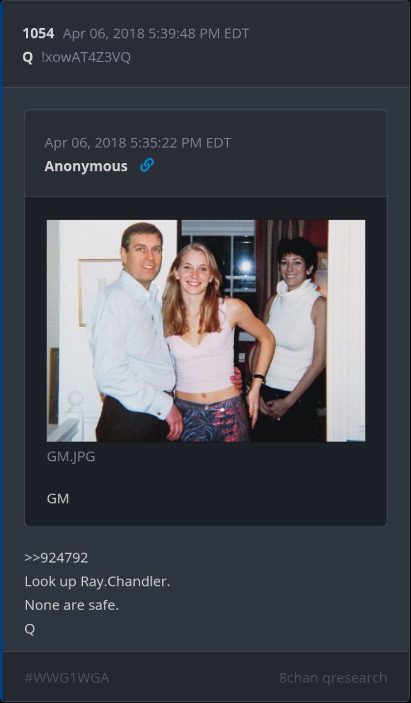The image size is (411, 703).
Task: Click the >>924792 reply reference
Action: pos(56,557)
